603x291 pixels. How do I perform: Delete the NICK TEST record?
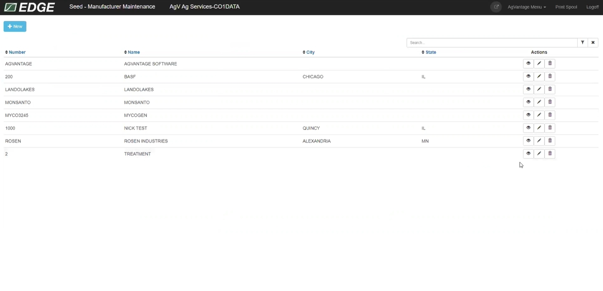(x=550, y=128)
